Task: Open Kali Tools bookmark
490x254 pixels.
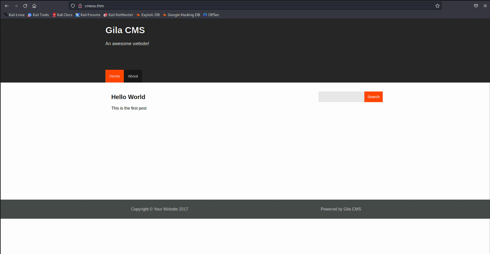Action: pos(38,15)
